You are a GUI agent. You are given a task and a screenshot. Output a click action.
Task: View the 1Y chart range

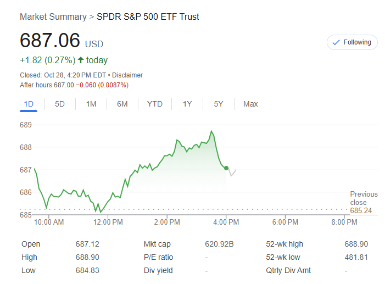pyautogui.click(x=187, y=104)
